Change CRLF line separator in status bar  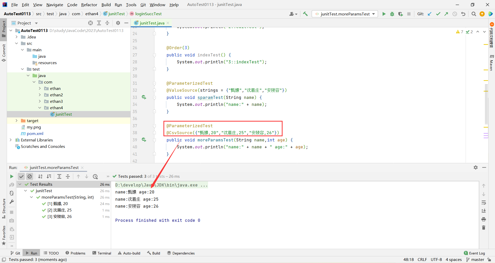(422, 260)
